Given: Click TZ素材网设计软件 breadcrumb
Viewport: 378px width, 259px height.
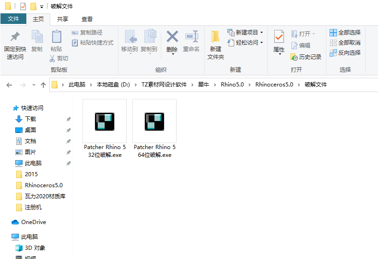Looking at the screenshot, I should (x=164, y=84).
